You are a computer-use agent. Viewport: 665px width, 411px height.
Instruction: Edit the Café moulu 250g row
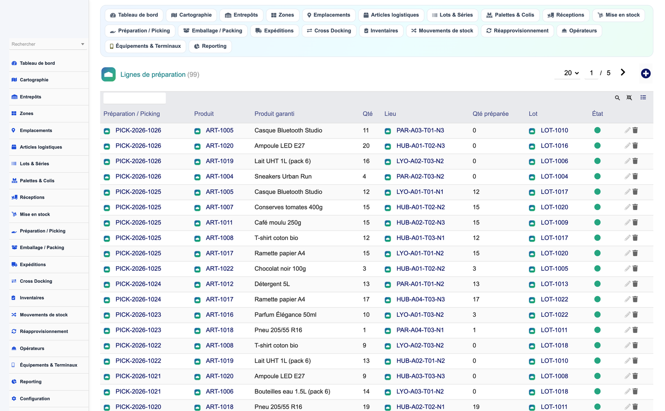pyautogui.click(x=627, y=223)
